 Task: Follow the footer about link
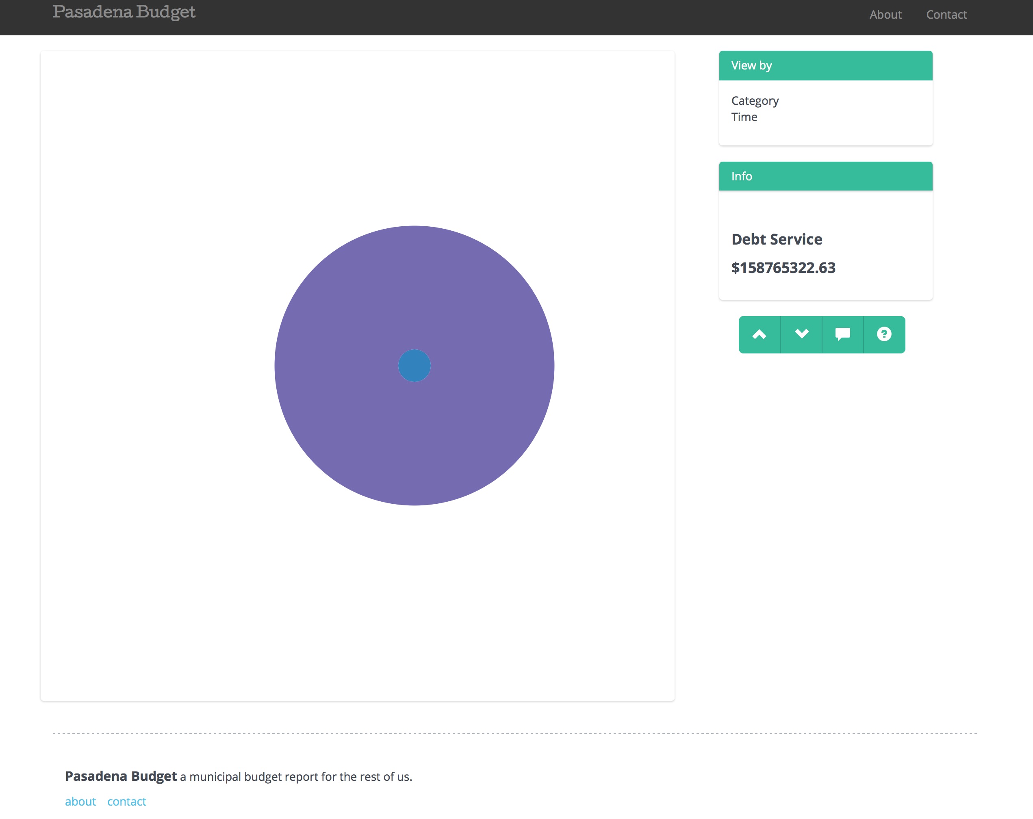point(80,801)
